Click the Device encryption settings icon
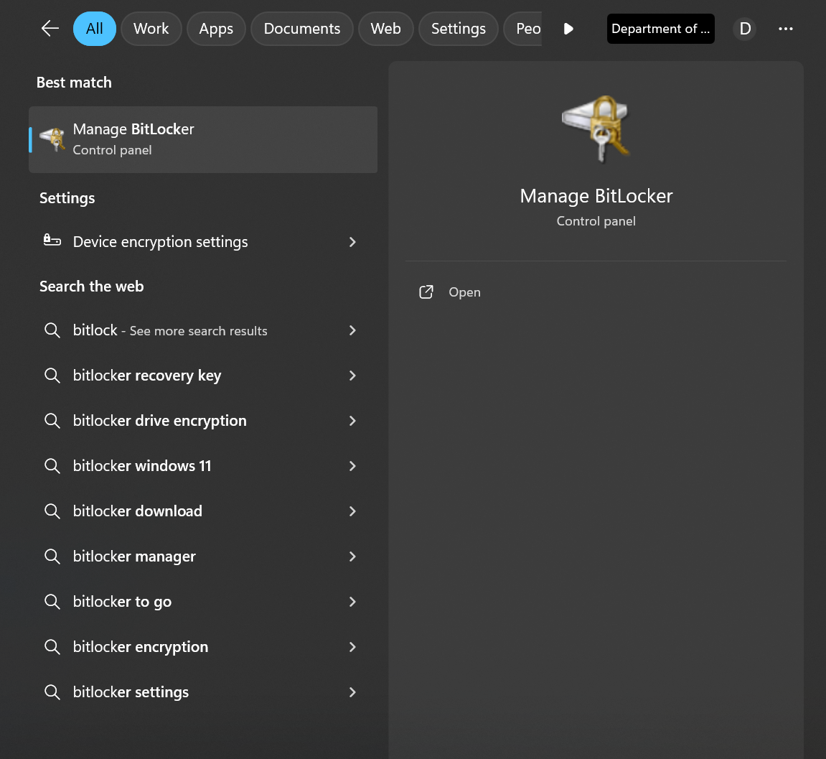 (52, 241)
